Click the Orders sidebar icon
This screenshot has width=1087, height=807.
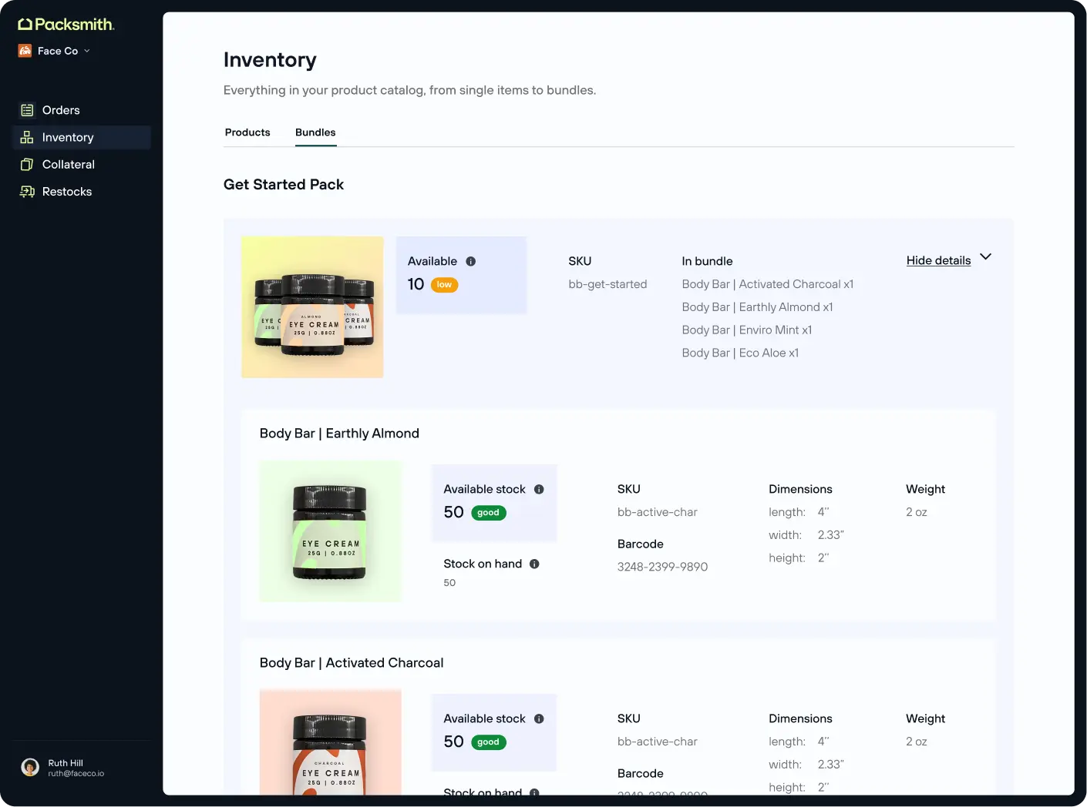27,110
